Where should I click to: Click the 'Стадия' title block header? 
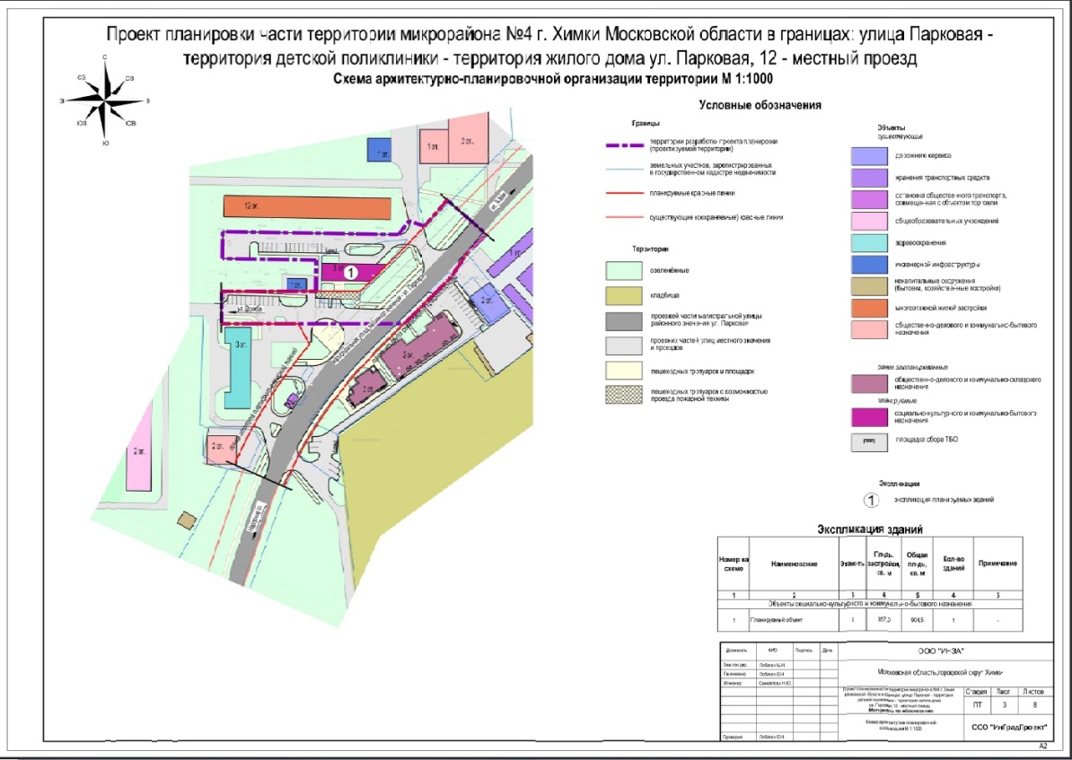click(x=976, y=692)
